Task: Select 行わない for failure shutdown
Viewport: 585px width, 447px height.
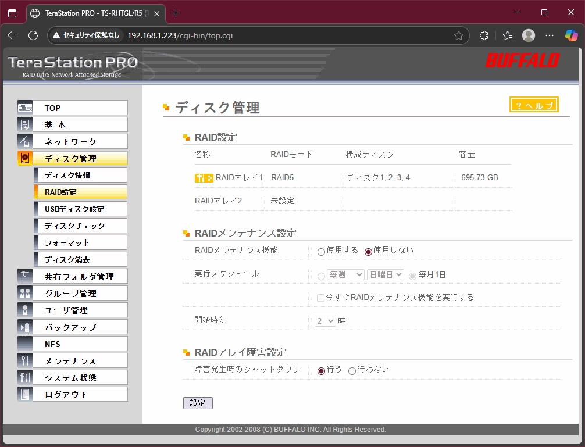Action: point(352,371)
